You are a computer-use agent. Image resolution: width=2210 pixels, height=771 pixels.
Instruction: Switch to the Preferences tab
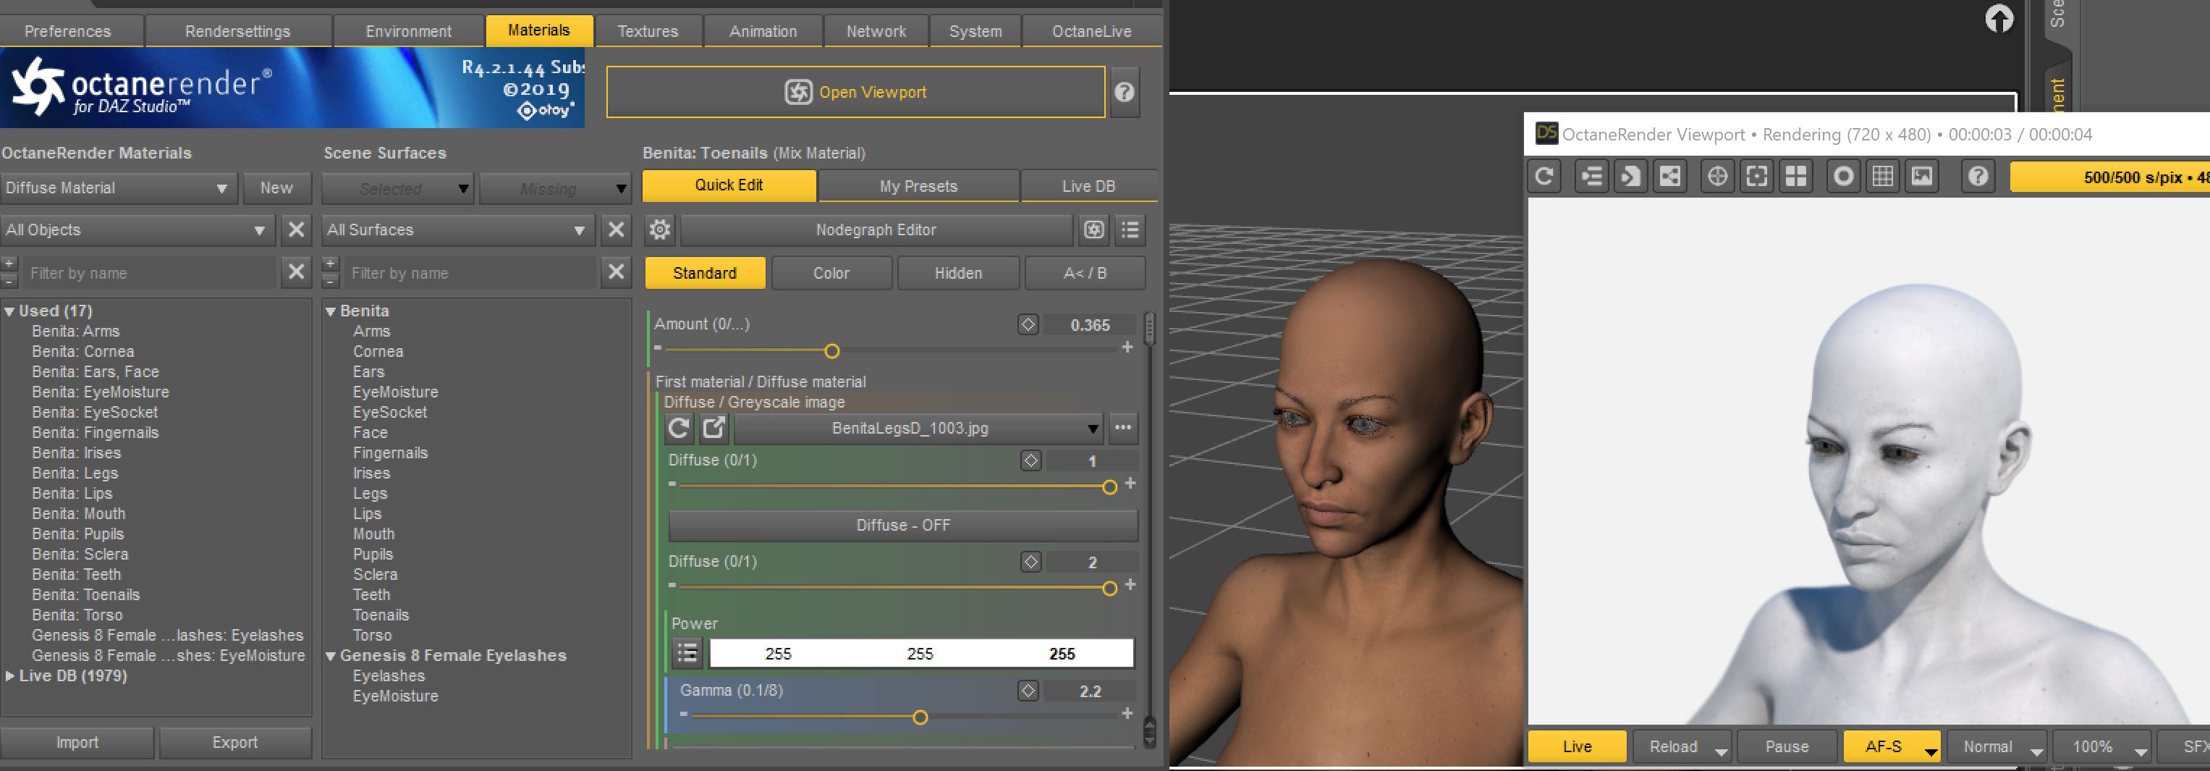click(x=68, y=31)
